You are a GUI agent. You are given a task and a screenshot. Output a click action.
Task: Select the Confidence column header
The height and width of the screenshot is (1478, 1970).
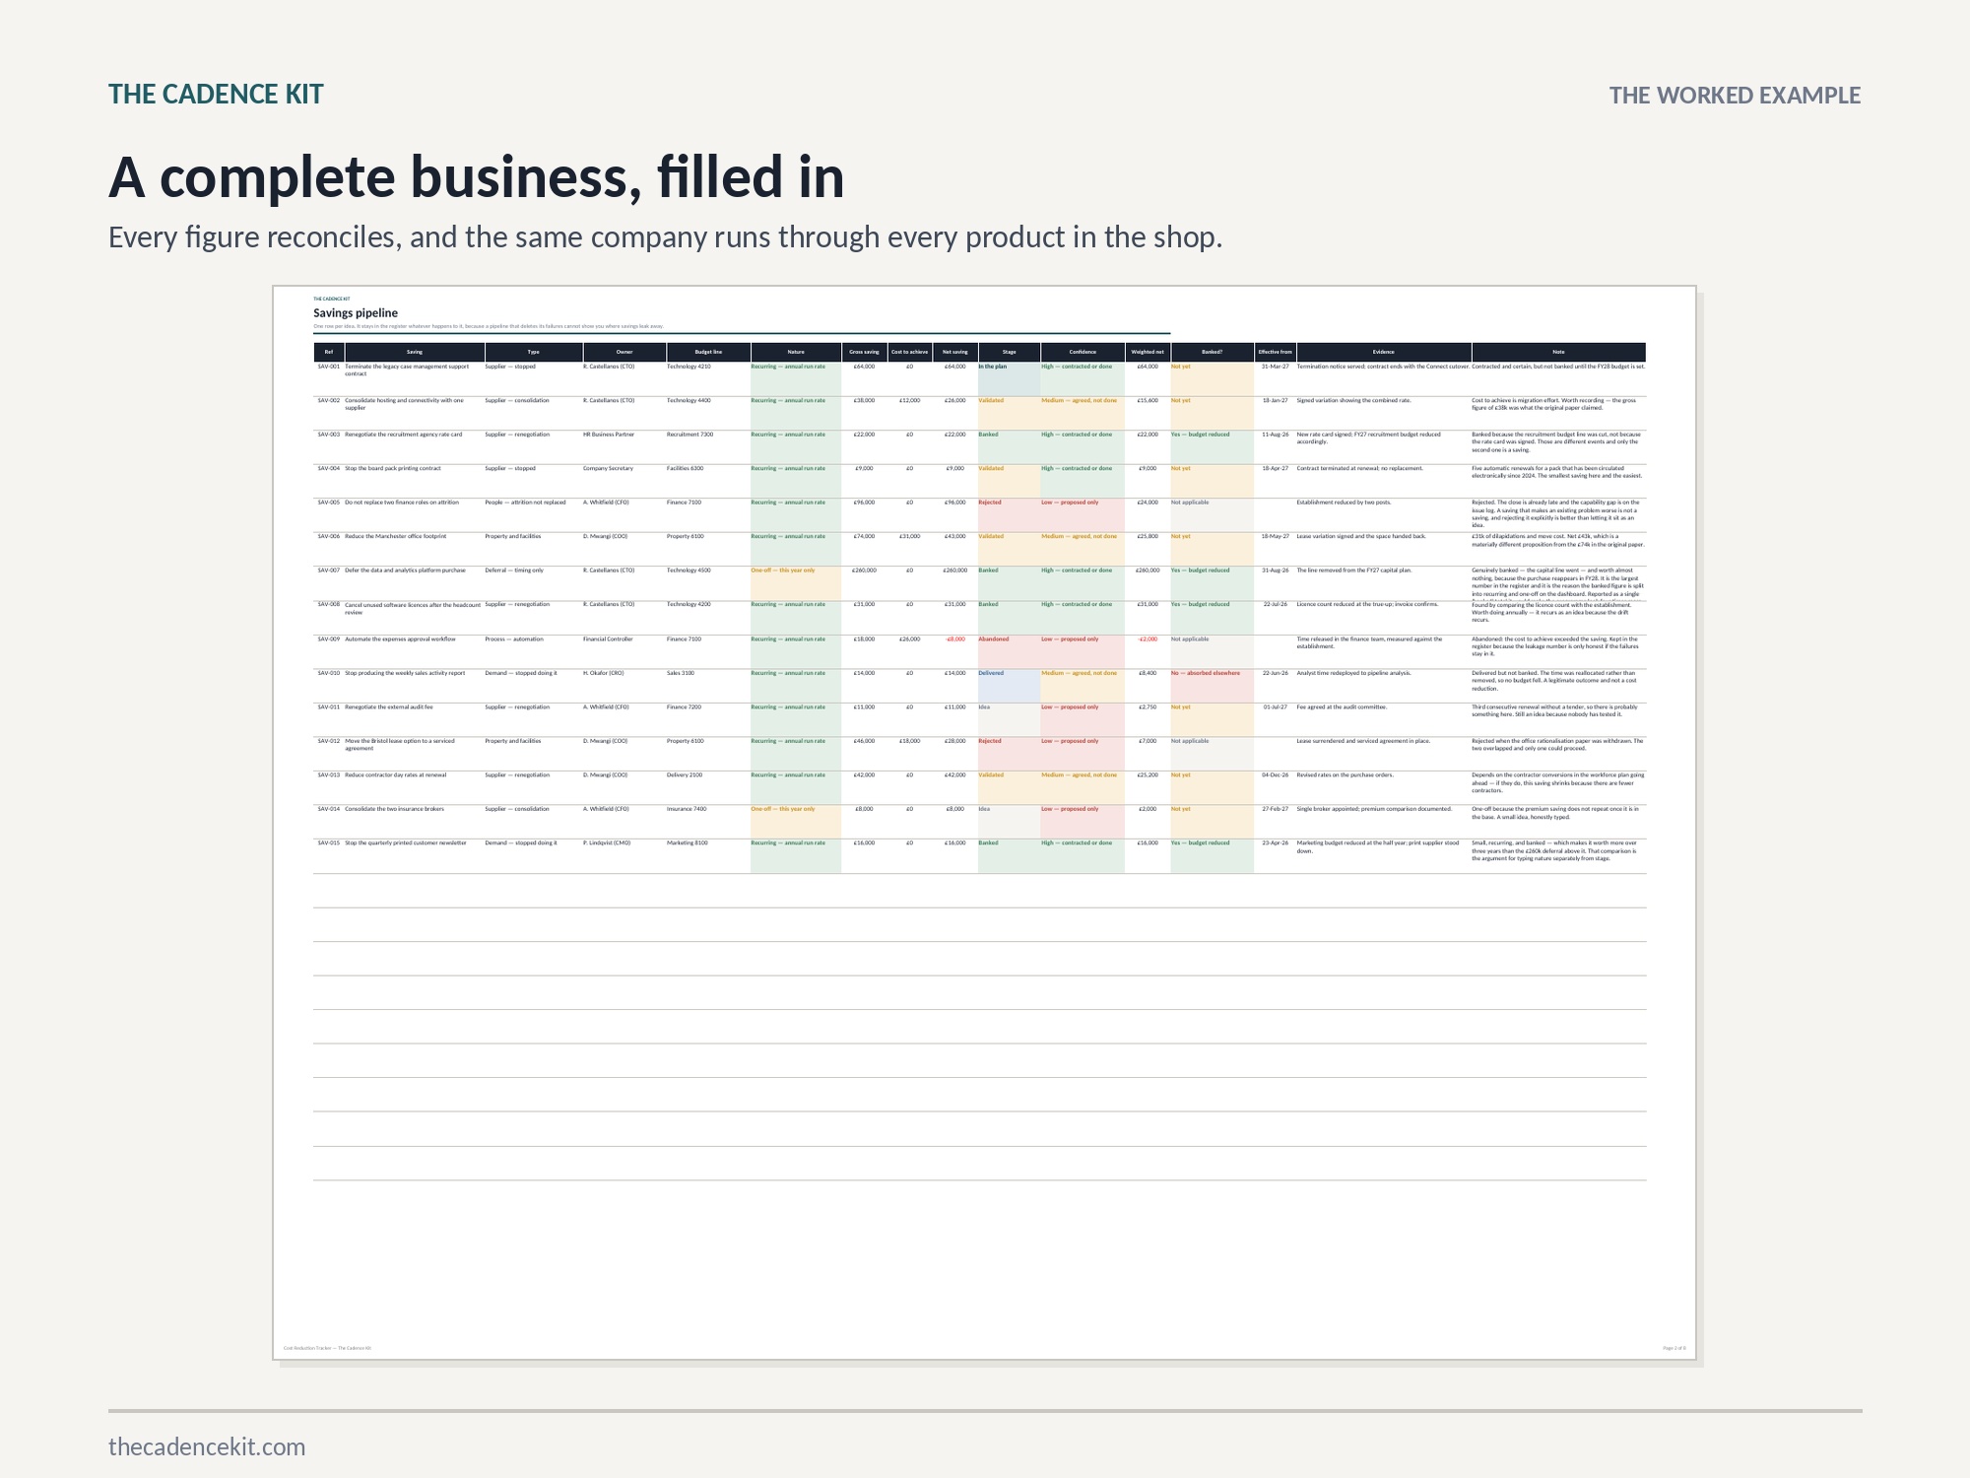(x=1083, y=352)
